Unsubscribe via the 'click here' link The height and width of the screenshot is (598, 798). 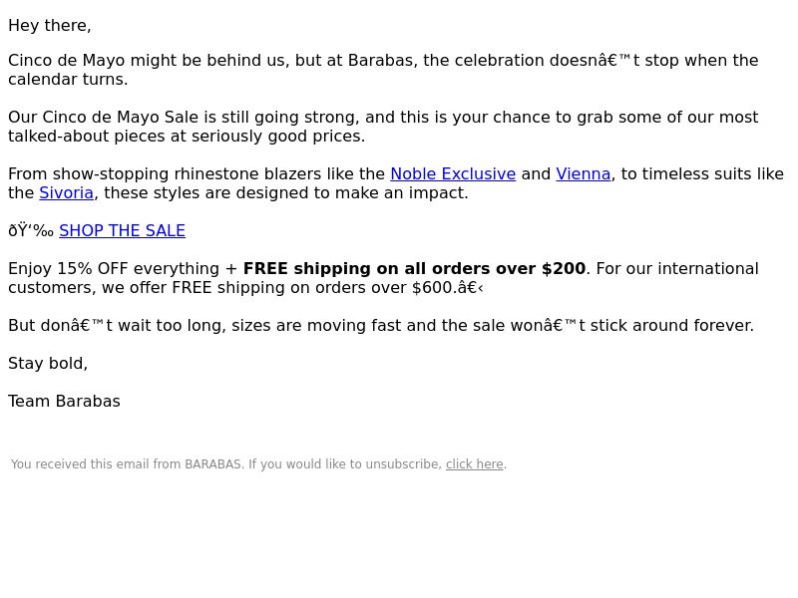point(475,464)
